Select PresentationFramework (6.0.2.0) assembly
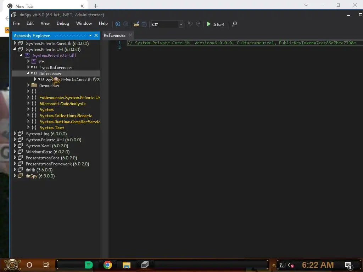This screenshot has width=363, height=272. click(57, 164)
